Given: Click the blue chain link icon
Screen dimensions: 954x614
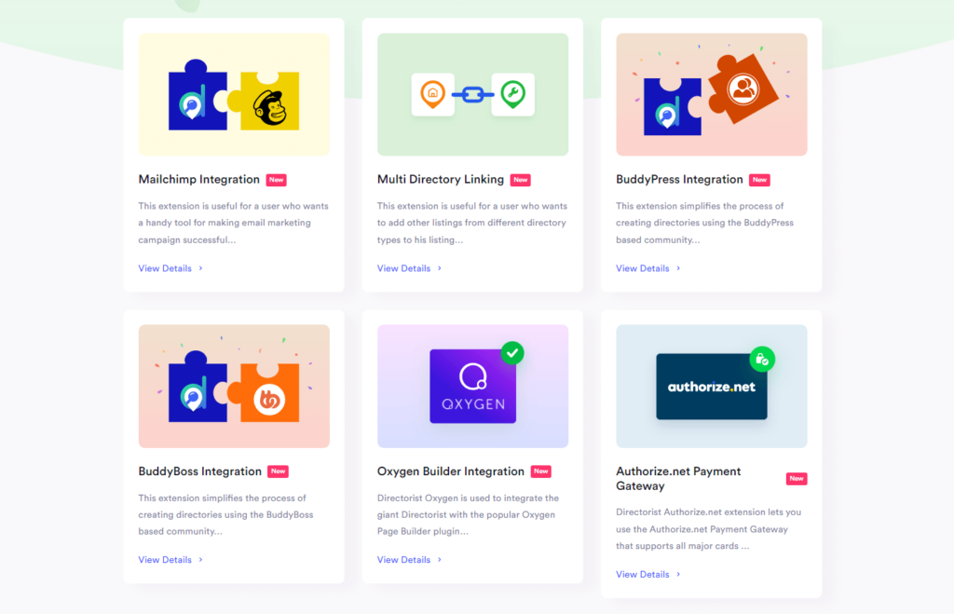Looking at the screenshot, I should point(472,95).
